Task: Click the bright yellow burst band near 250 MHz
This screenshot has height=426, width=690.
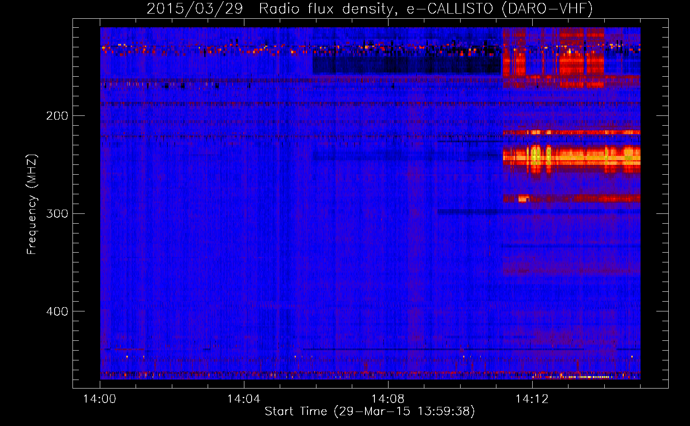Action: (571, 159)
